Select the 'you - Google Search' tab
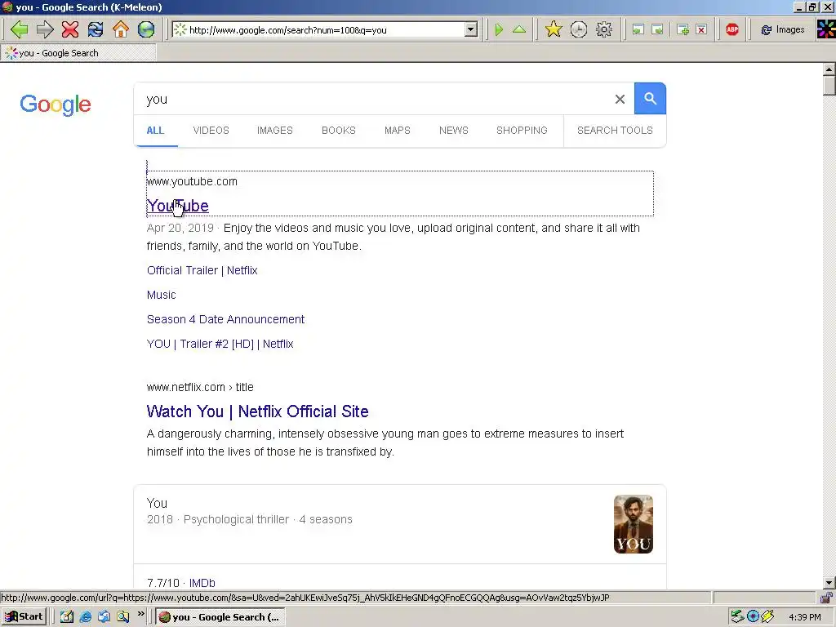 (78, 53)
